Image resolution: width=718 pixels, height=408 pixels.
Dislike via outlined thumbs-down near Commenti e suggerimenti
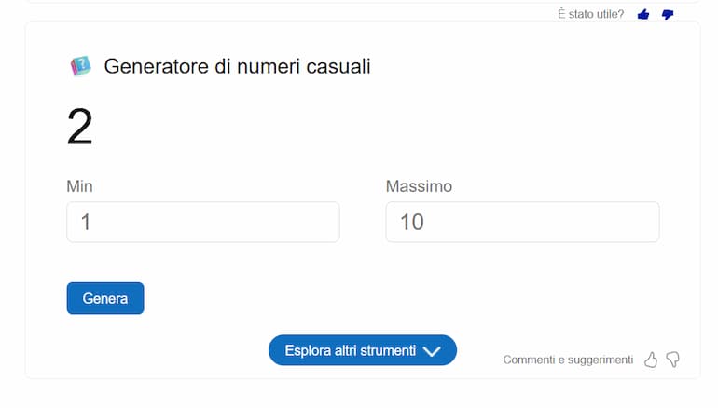[x=672, y=360]
